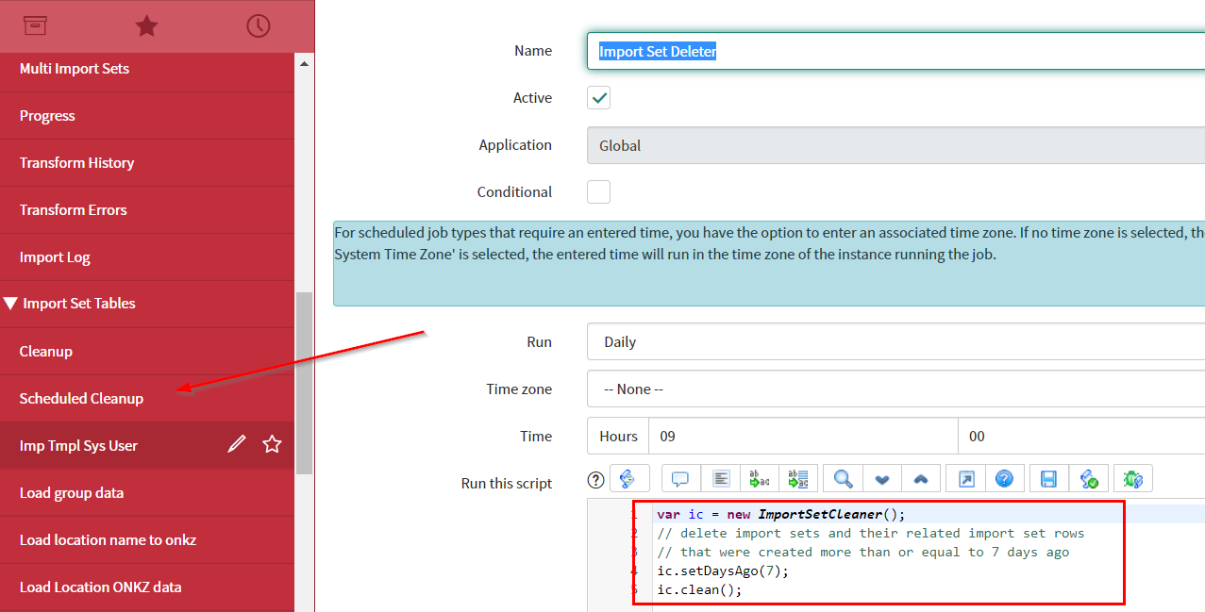This screenshot has height=612, width=1205.
Task: Open the Transform History menu item
Action: (75, 162)
